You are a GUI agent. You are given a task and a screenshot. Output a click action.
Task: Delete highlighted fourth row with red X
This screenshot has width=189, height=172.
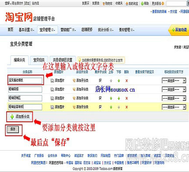click(126, 107)
